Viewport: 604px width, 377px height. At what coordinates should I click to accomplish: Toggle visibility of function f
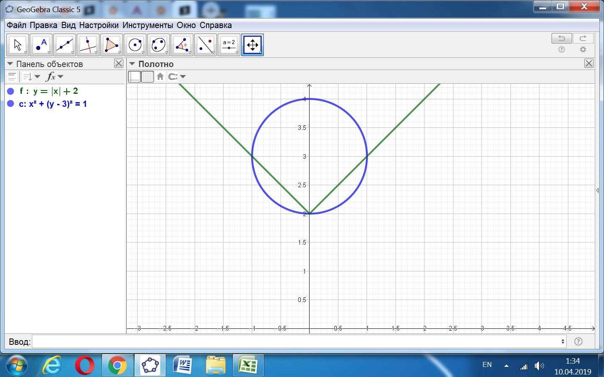(11, 91)
